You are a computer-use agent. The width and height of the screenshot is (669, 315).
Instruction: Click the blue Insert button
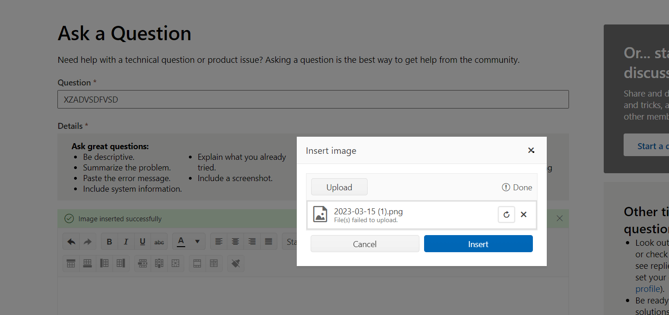pos(478,244)
